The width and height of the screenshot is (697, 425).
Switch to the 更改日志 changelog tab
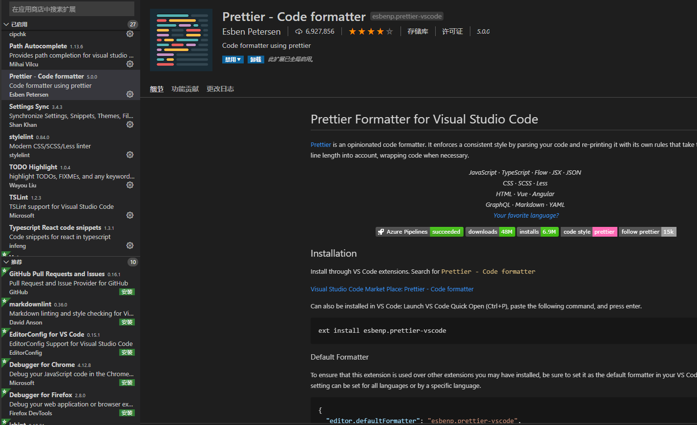(x=220, y=89)
